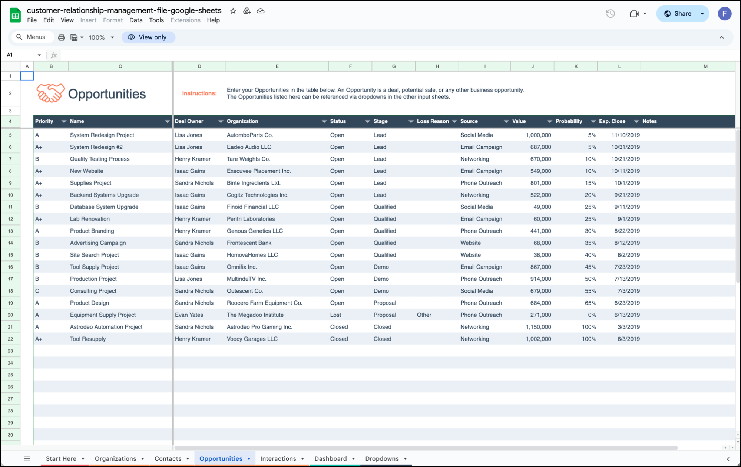Open the File menu
Screen dimensions: 741x467
(32, 20)
